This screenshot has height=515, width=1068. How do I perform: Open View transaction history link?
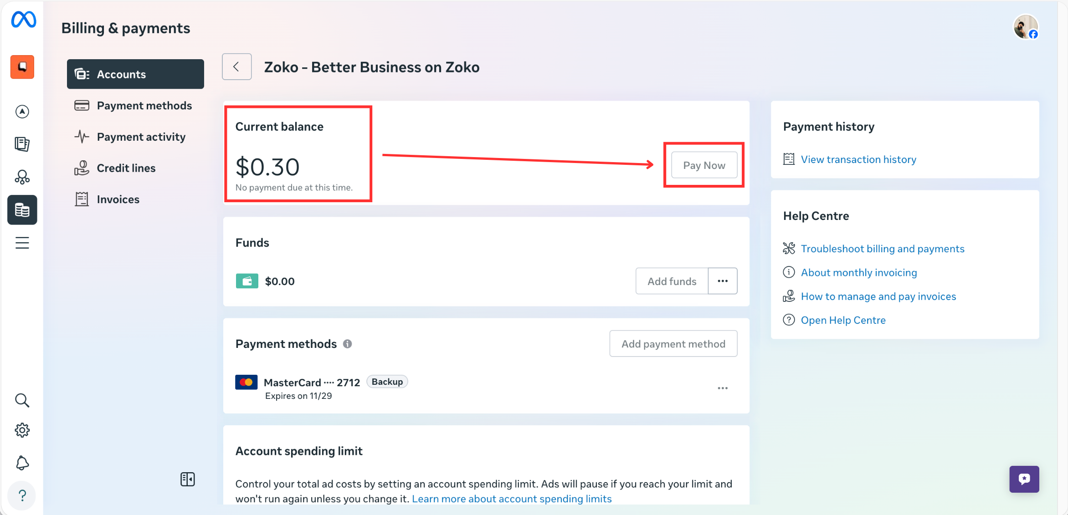coord(858,159)
